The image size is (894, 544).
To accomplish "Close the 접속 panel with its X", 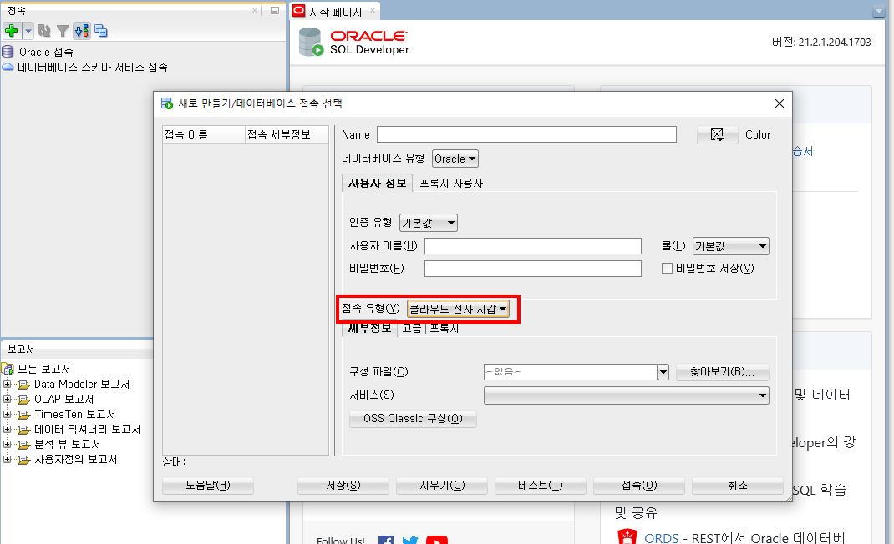I will 255,10.
